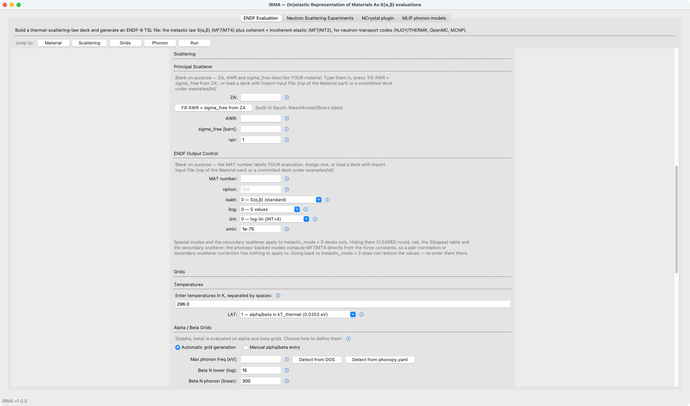Switch to ENDF Evaluation tab

(261, 18)
